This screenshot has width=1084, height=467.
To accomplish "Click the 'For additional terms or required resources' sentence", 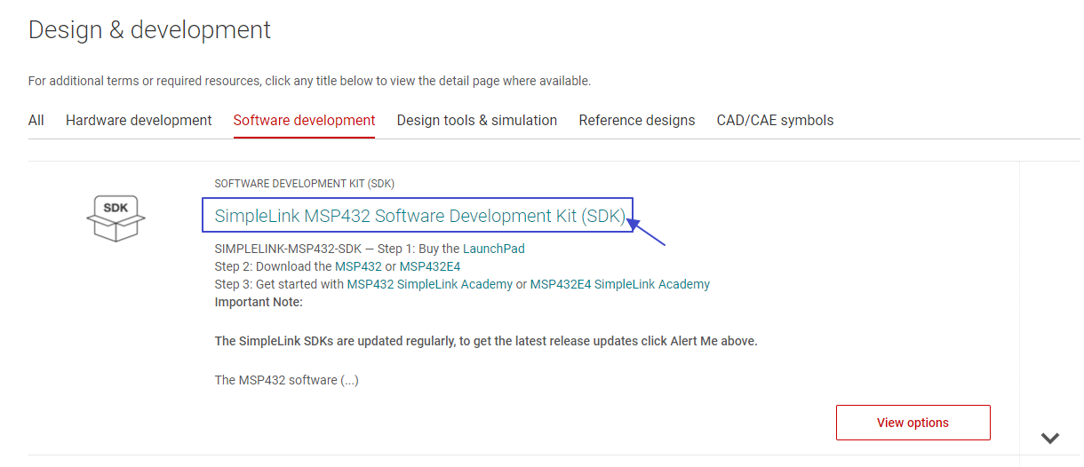I will [309, 81].
